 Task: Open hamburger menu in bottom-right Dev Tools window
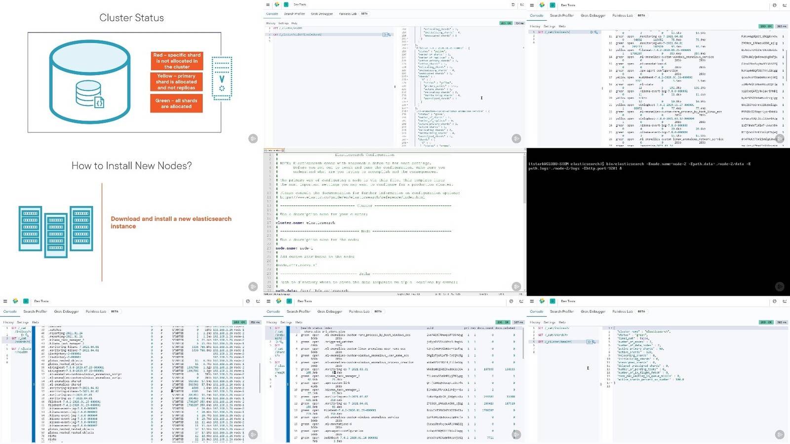pyautogui.click(x=531, y=301)
